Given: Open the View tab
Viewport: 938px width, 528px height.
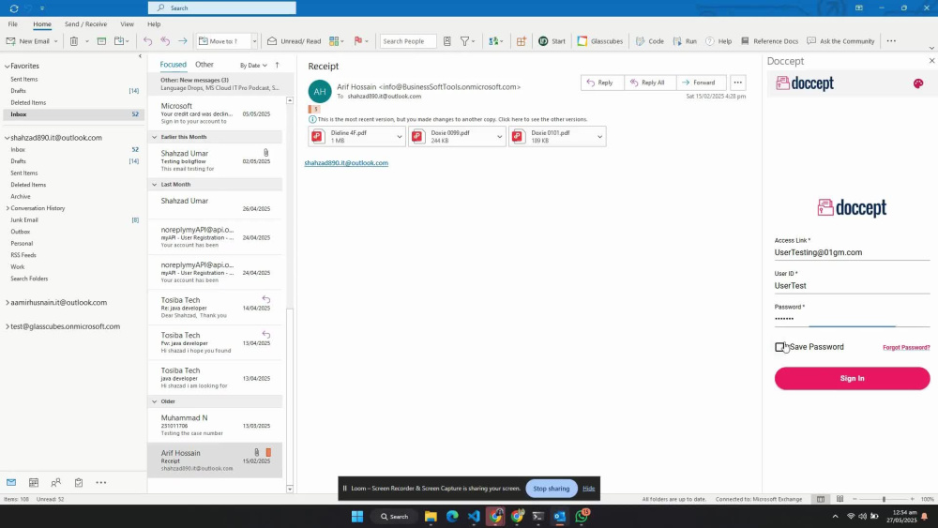Looking at the screenshot, I should [127, 24].
